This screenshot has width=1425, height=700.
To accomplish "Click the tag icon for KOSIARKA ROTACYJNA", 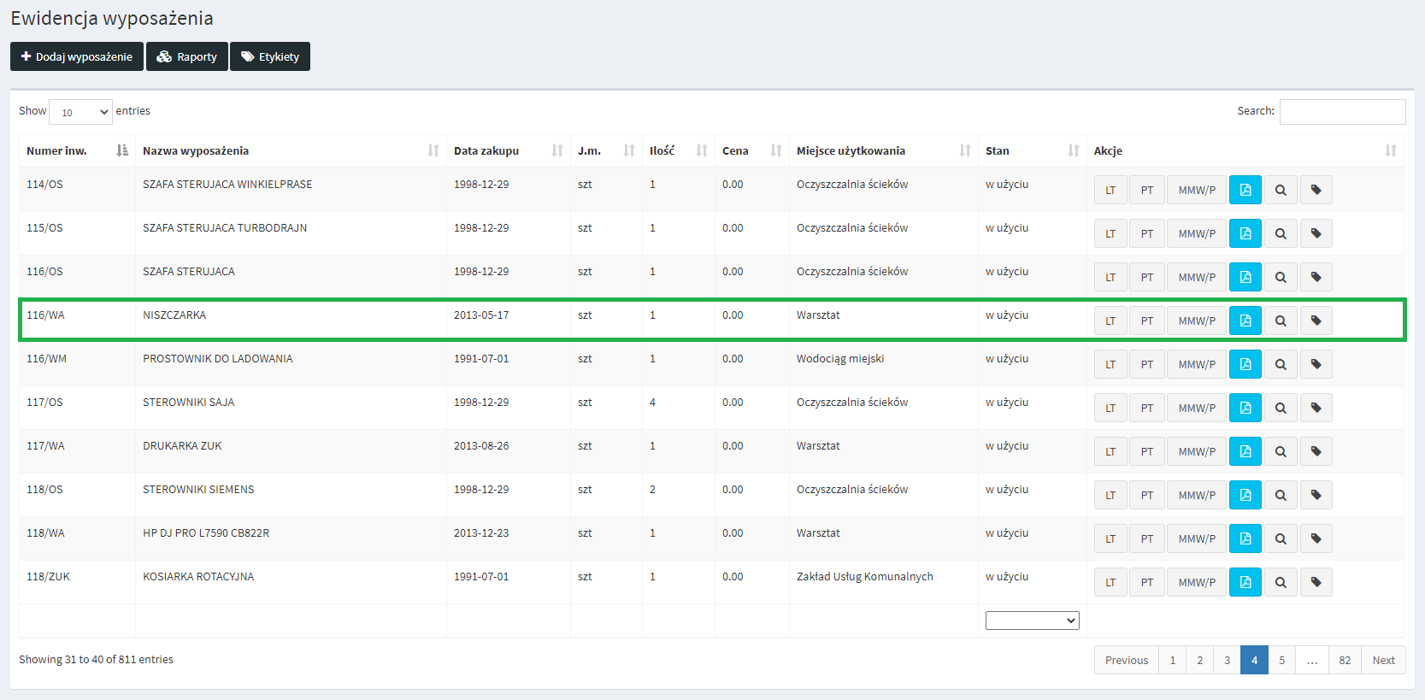I will pos(1316,582).
